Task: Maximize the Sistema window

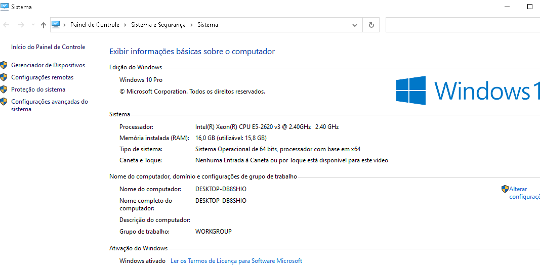Action: click(530, 7)
